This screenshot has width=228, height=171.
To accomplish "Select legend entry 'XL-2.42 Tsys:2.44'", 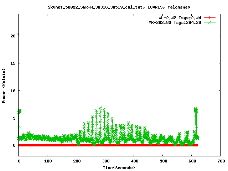I will click(180, 18).
